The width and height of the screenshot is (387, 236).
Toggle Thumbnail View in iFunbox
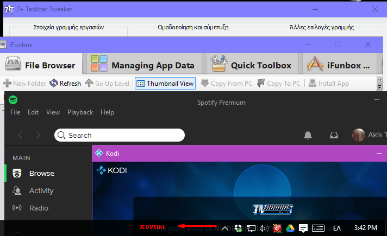(x=165, y=83)
